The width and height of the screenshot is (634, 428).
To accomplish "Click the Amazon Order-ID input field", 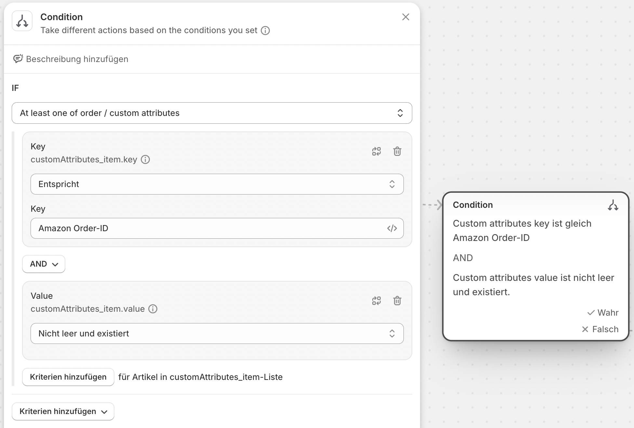I will [208, 228].
